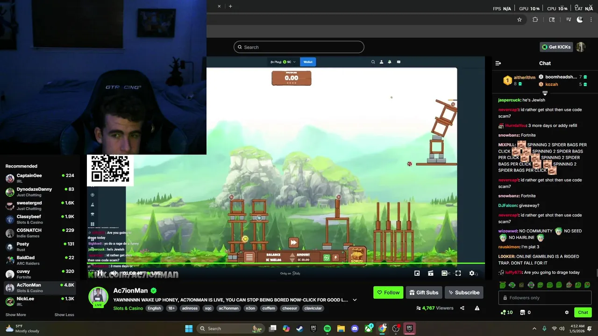The width and height of the screenshot is (598, 336).
Task: Open Classybeef recommended channel
Action: click(40, 219)
